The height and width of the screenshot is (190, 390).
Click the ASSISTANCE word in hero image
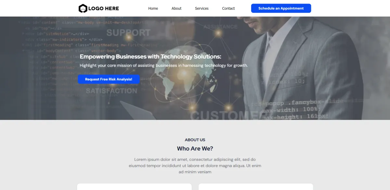[x=221, y=27]
